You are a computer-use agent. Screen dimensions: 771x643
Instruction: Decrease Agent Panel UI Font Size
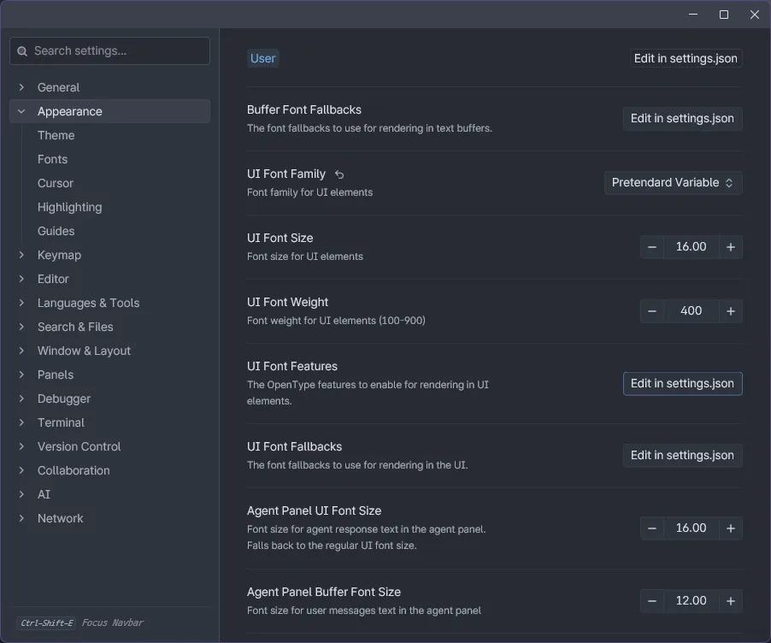tap(652, 528)
